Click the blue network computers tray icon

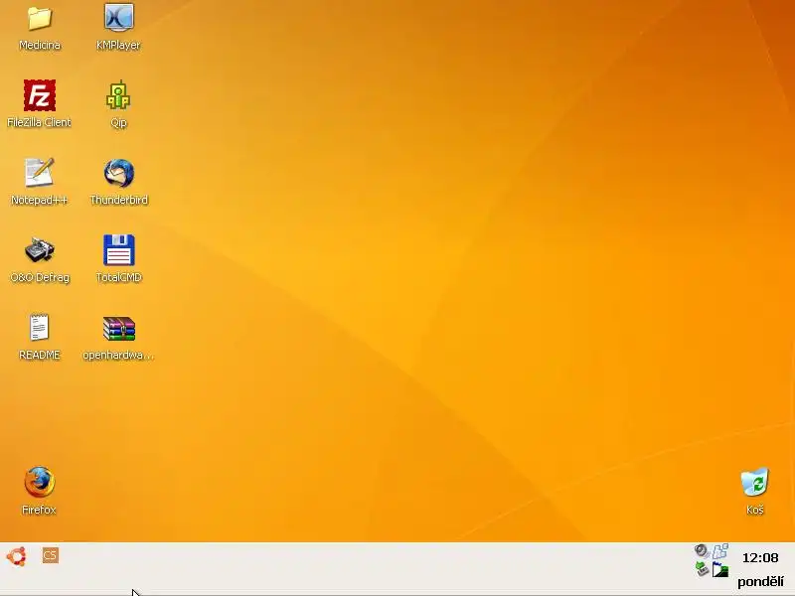(720, 551)
